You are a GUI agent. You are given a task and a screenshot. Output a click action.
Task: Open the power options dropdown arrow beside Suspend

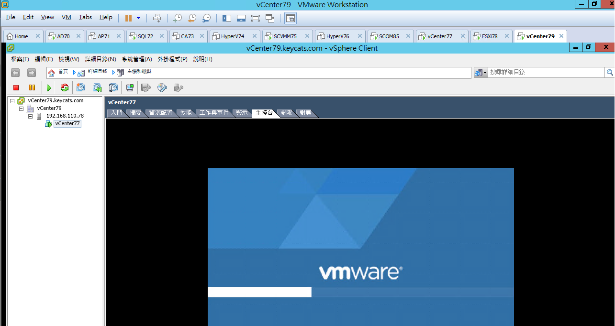[139, 18]
